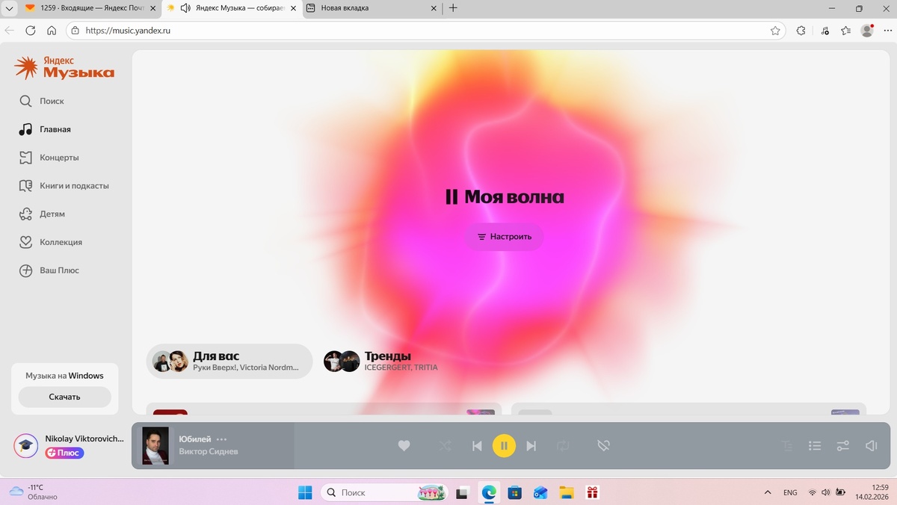Click the Плюс badge under the username

click(x=64, y=453)
